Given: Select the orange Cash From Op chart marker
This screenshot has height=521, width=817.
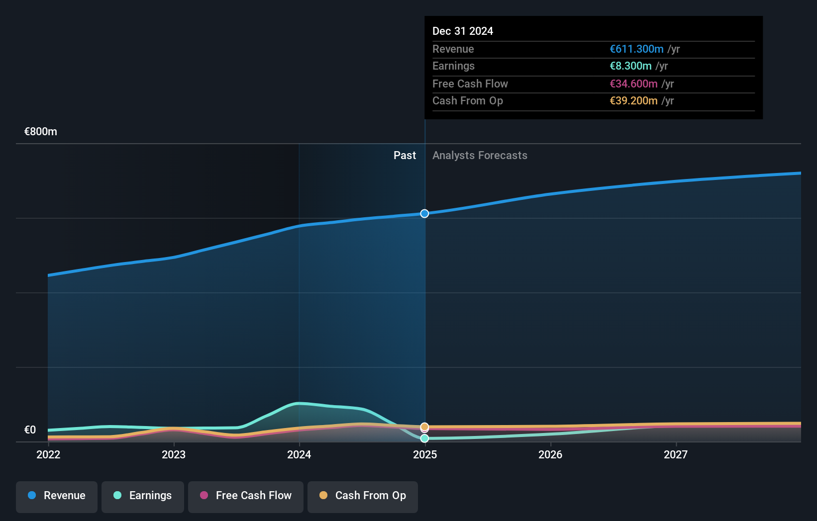Looking at the screenshot, I should 424,427.
